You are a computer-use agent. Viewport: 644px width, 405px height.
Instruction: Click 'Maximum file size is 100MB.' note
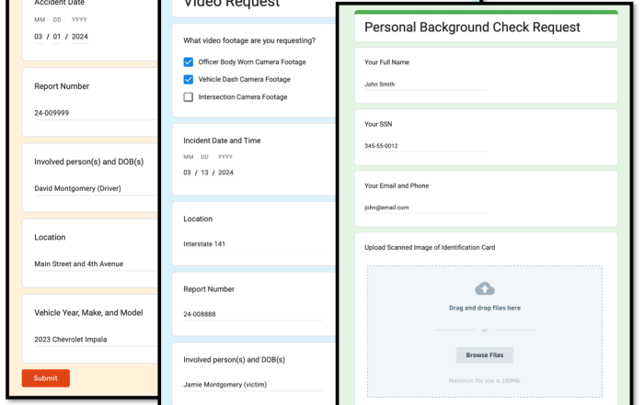click(485, 380)
